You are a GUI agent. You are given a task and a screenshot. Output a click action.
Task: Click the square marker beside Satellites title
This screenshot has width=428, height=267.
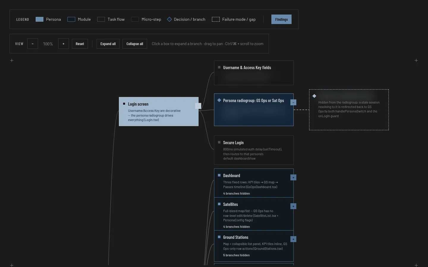coord(219,204)
